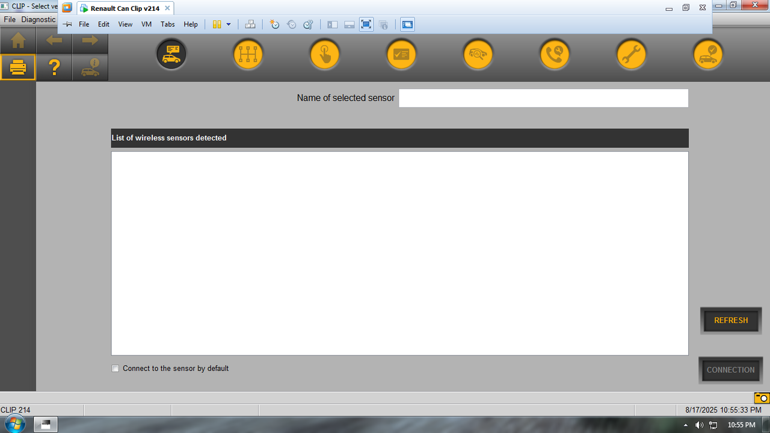
Task: Open the Windows Start menu
Action: pyautogui.click(x=14, y=425)
